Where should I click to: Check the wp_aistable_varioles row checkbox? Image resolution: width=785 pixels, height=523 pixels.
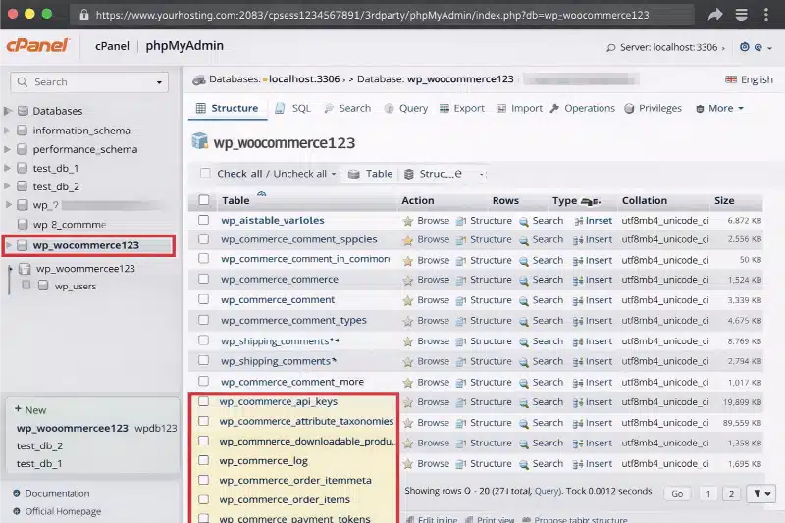click(x=203, y=220)
